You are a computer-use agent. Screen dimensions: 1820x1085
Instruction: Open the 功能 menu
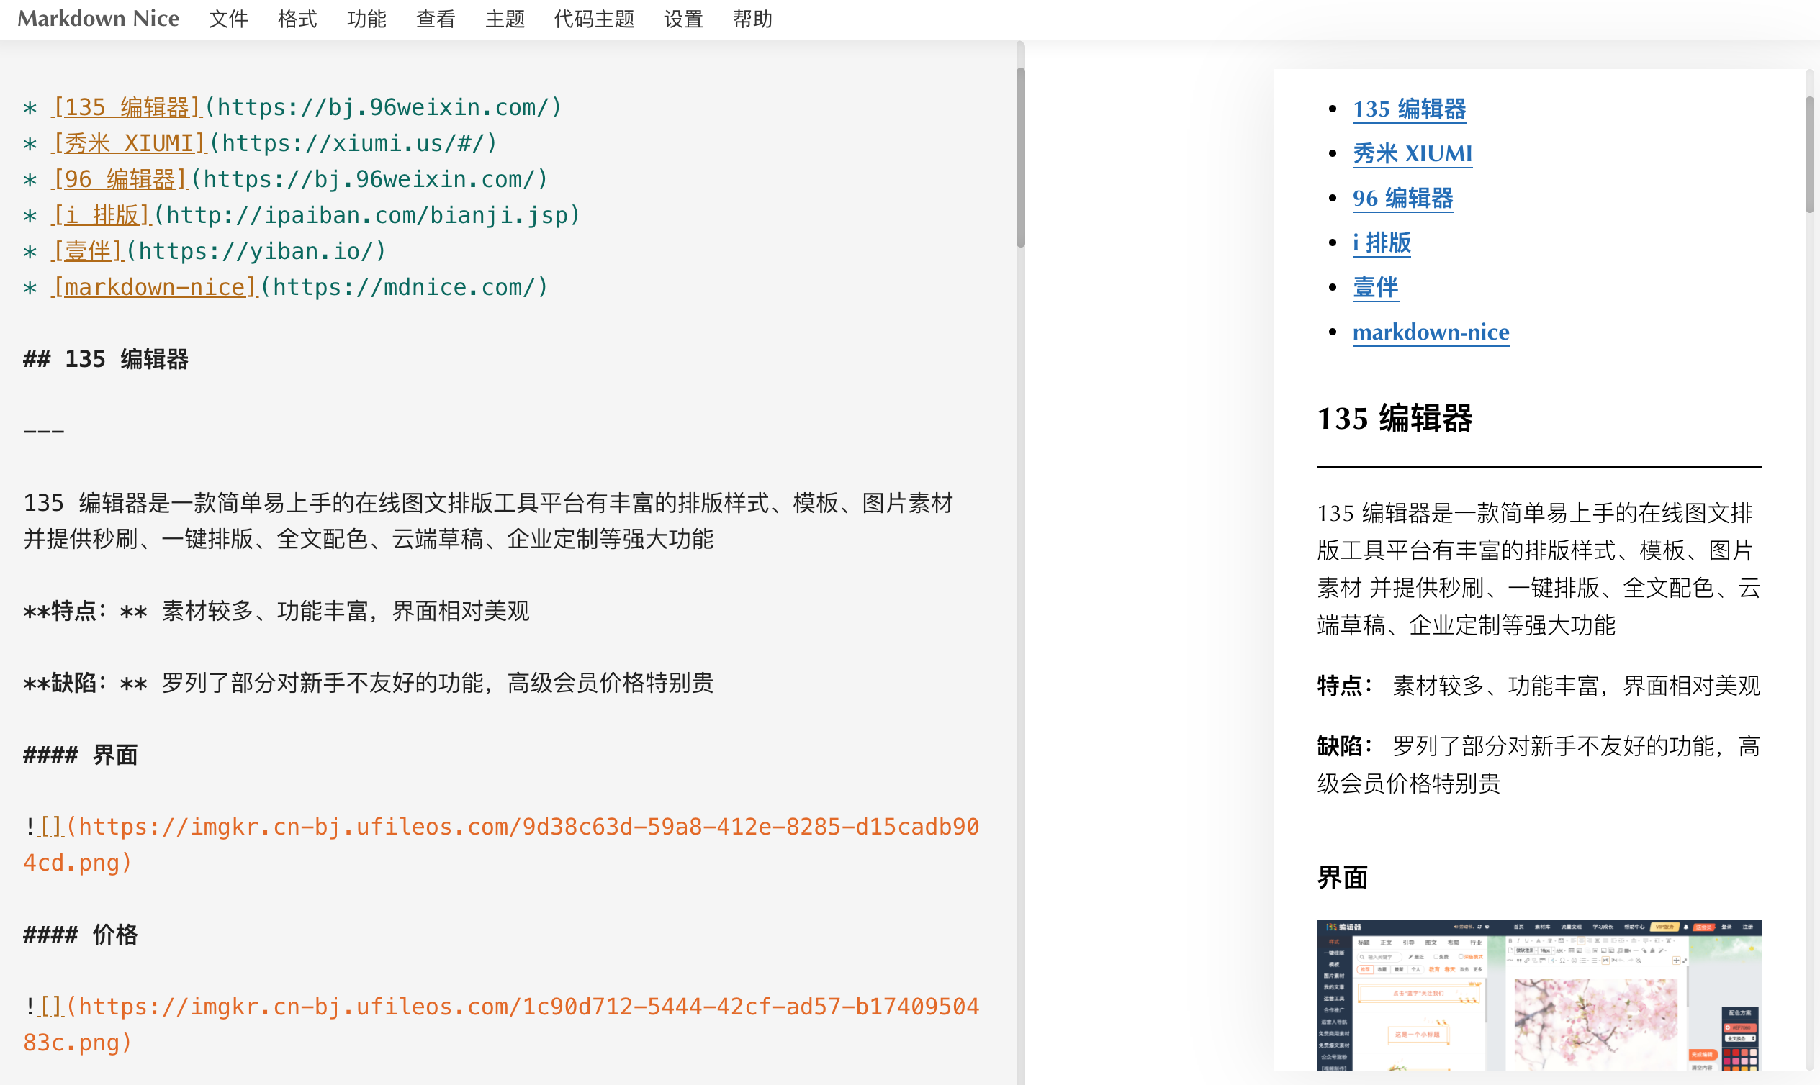(366, 19)
